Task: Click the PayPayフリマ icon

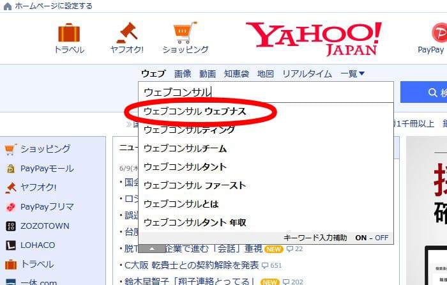Action: click(x=11, y=207)
